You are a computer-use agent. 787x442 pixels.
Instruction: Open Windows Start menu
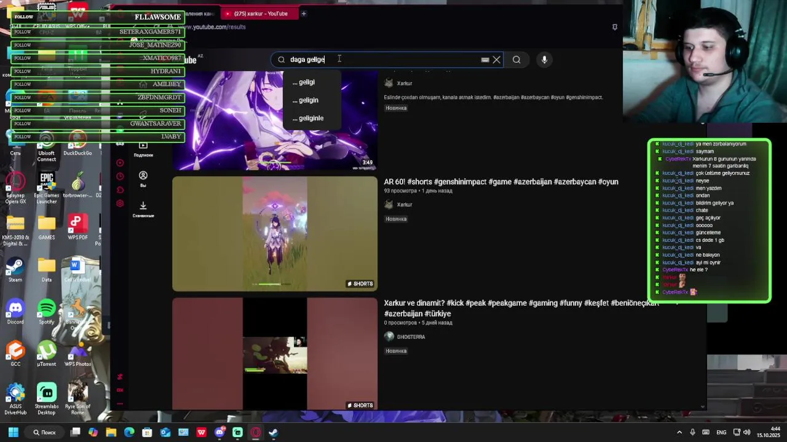pyautogui.click(x=13, y=432)
